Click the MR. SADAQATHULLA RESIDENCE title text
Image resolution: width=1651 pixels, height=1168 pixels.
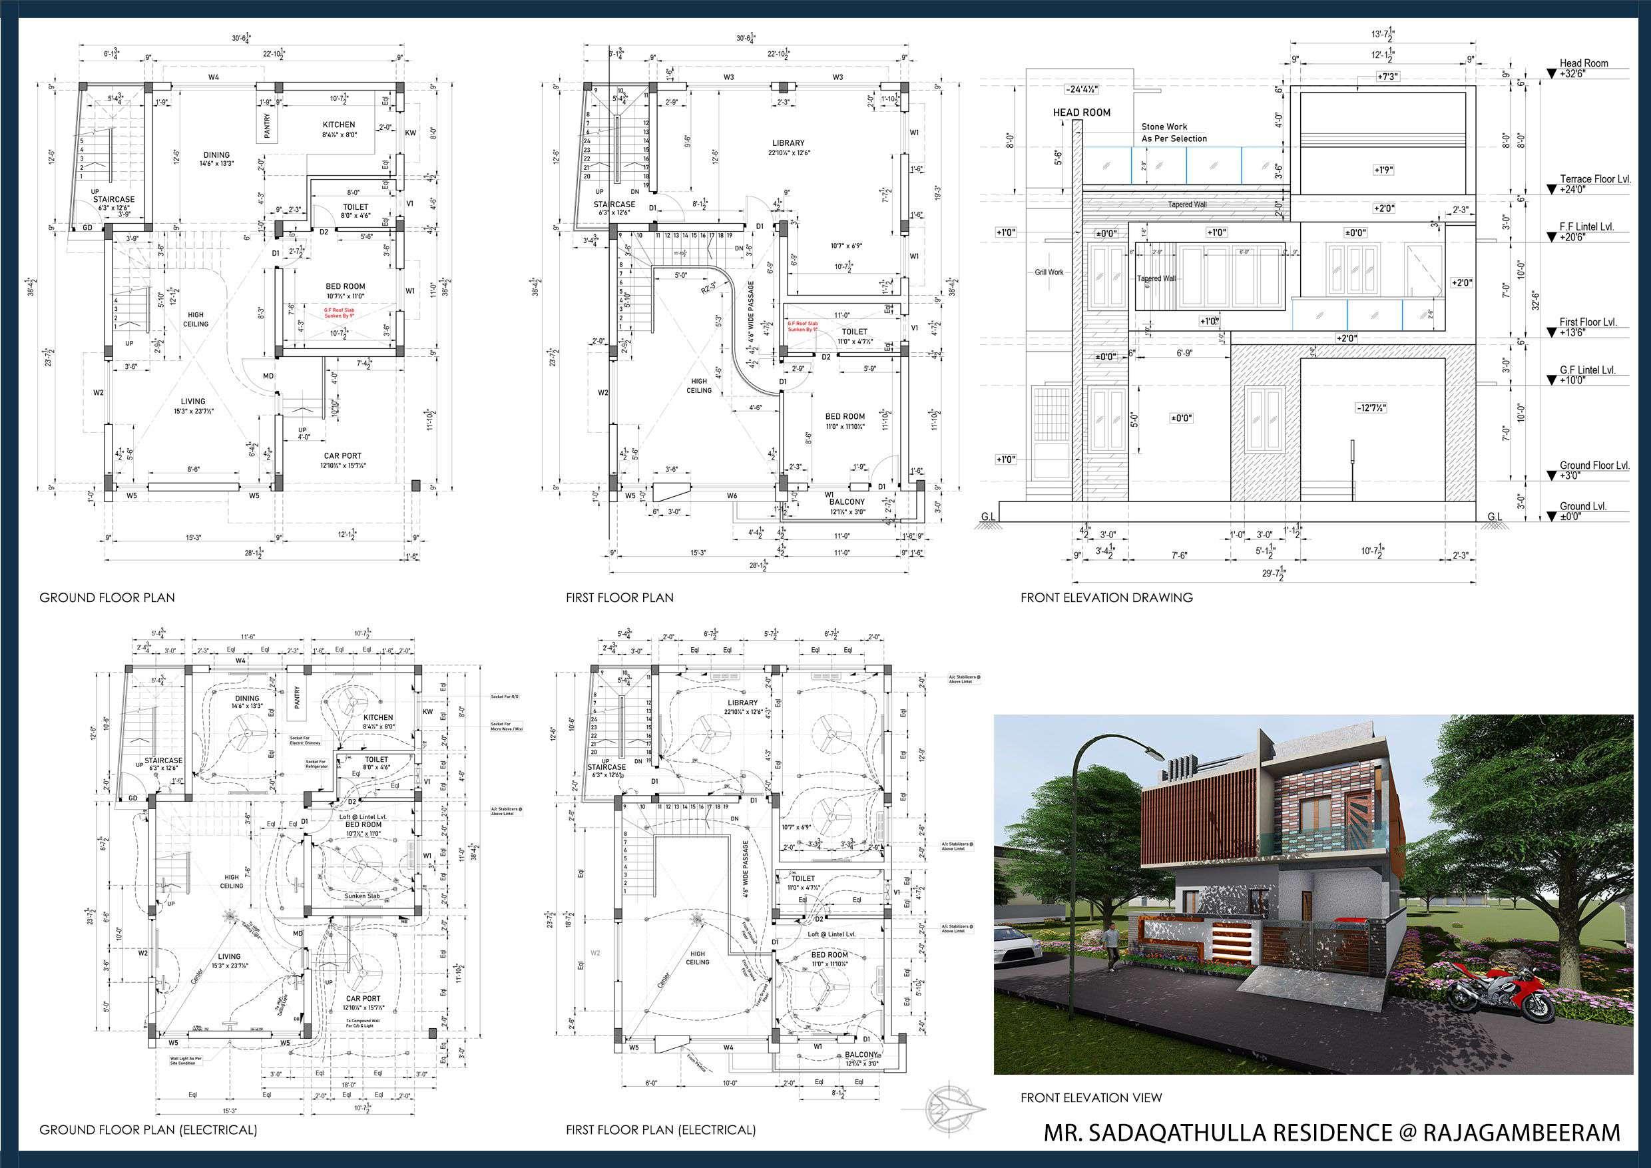point(1331,1133)
